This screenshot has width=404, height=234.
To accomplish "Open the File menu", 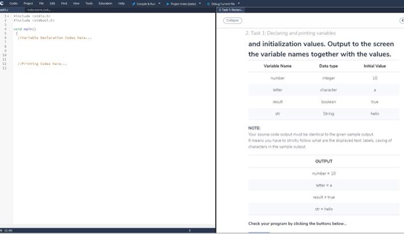I will pos(41,3).
